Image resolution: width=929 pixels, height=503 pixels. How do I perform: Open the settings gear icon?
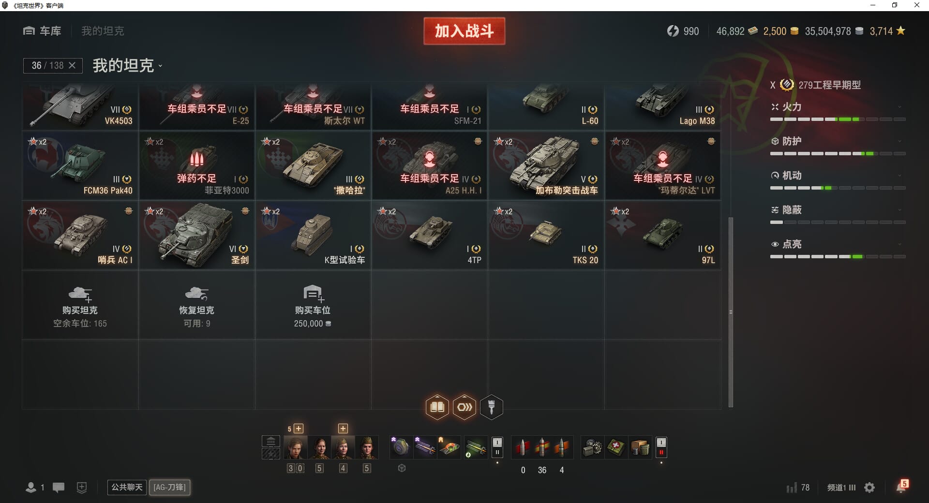pyautogui.click(x=869, y=488)
